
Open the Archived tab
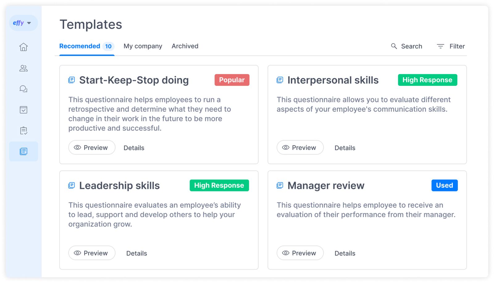pyautogui.click(x=185, y=46)
